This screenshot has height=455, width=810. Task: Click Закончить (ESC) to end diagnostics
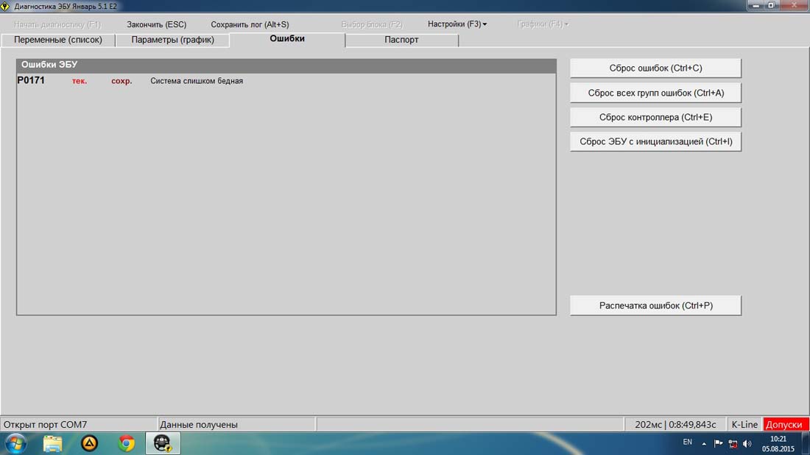pos(157,24)
